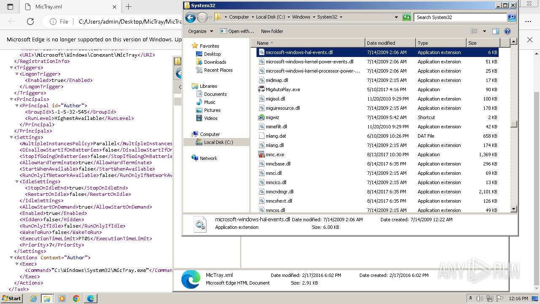The height and width of the screenshot is (304, 540).
Task: Create a New folder
Action: tap(272, 31)
